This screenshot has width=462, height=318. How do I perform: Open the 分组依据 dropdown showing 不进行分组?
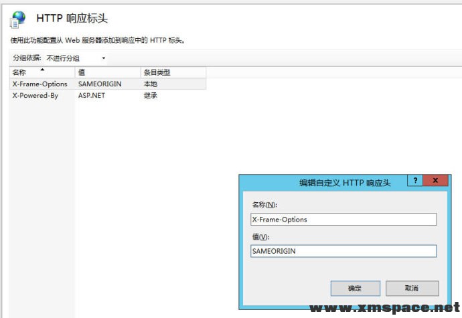pyautogui.click(x=76, y=58)
